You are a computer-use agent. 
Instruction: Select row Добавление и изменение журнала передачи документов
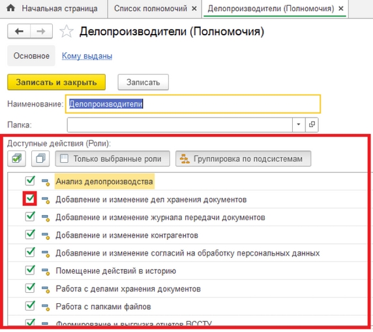point(160,218)
